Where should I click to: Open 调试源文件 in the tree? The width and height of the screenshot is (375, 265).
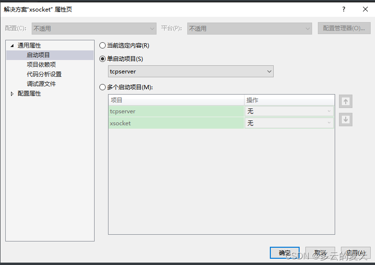[x=41, y=84]
